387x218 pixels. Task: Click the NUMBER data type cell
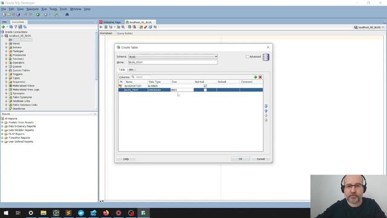coord(159,86)
